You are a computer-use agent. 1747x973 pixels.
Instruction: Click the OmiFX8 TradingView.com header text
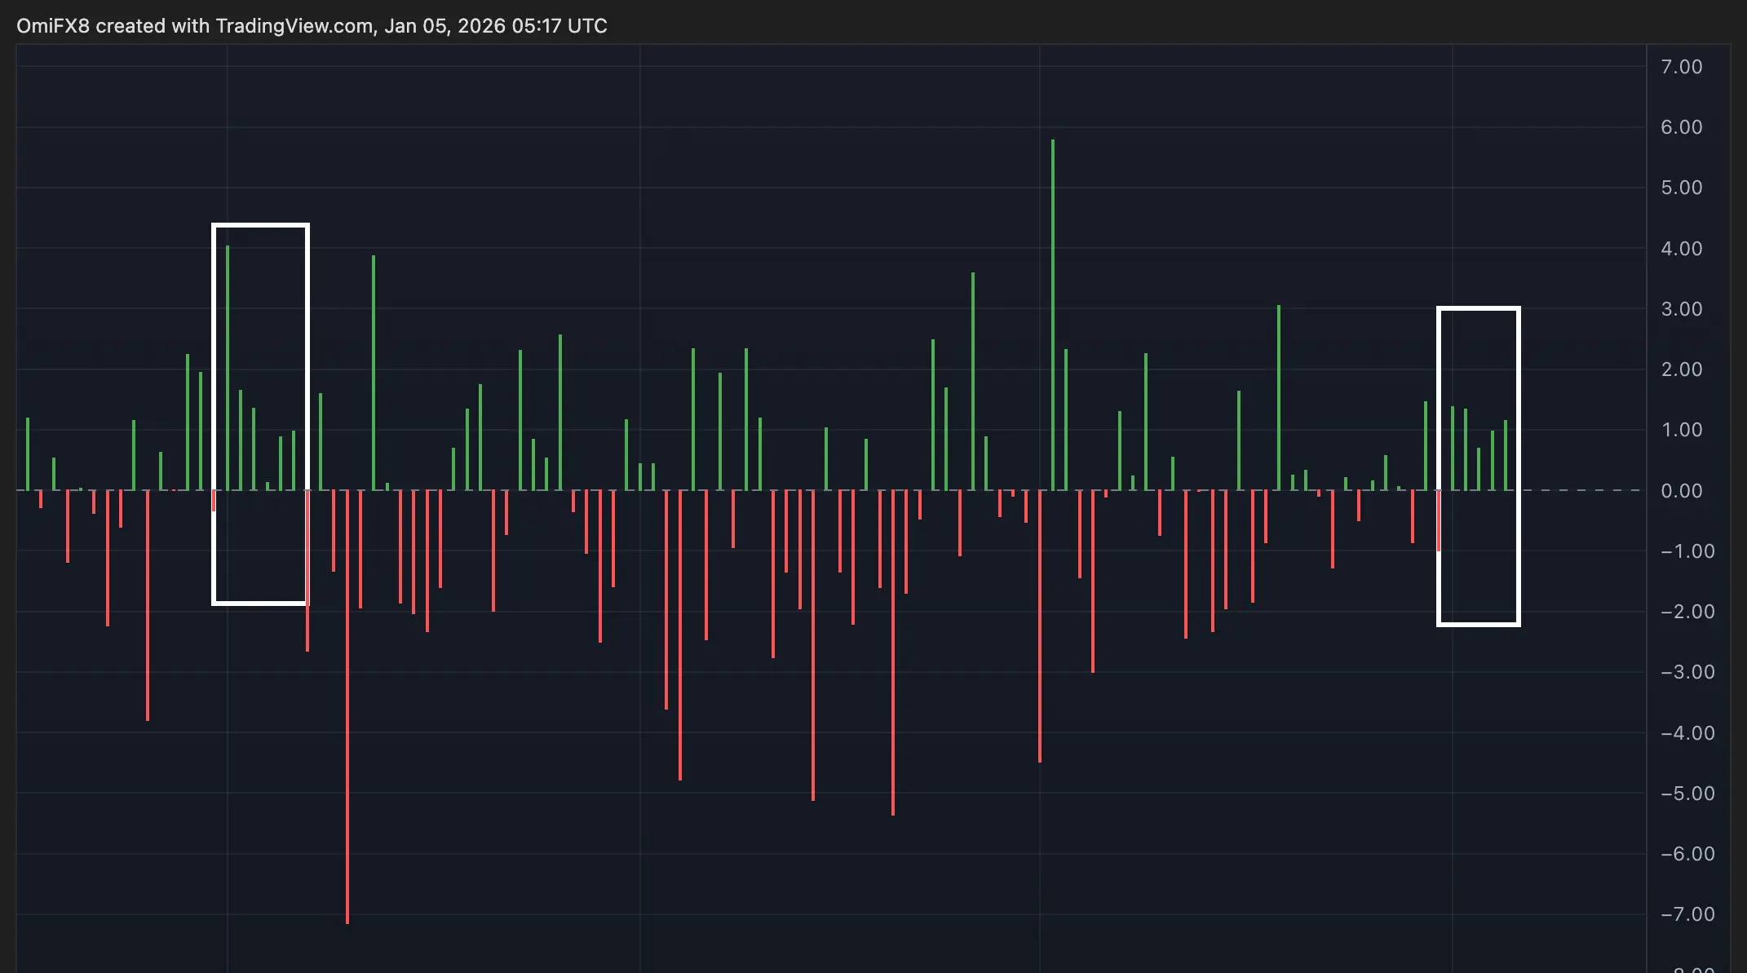click(x=312, y=26)
